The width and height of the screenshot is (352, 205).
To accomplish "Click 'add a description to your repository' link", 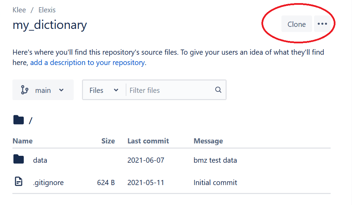I will (x=87, y=63).
